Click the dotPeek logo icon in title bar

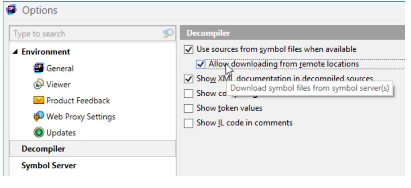pyautogui.click(x=12, y=10)
